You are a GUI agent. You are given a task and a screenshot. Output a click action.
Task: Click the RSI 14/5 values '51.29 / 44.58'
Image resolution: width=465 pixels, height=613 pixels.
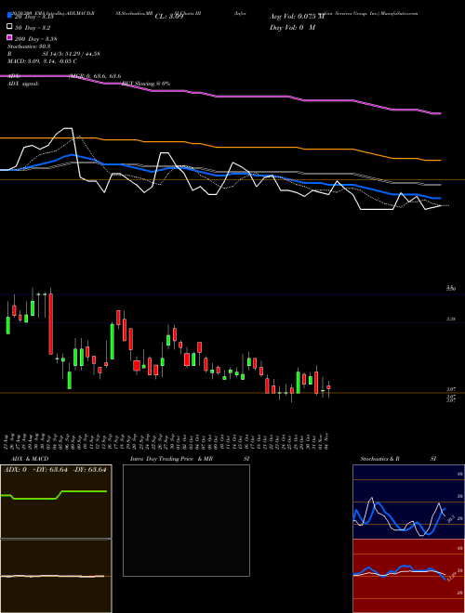[x=81, y=54]
